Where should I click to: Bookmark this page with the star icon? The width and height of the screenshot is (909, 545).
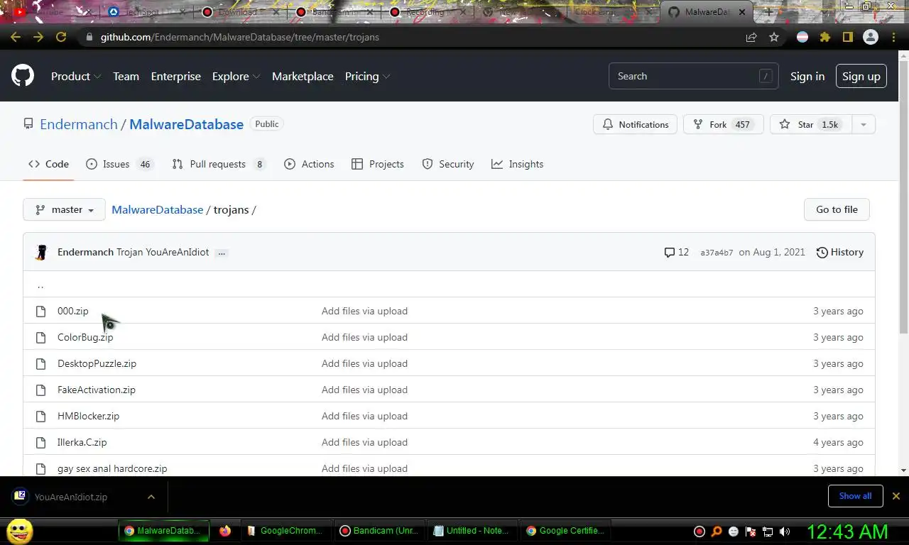pos(774,37)
